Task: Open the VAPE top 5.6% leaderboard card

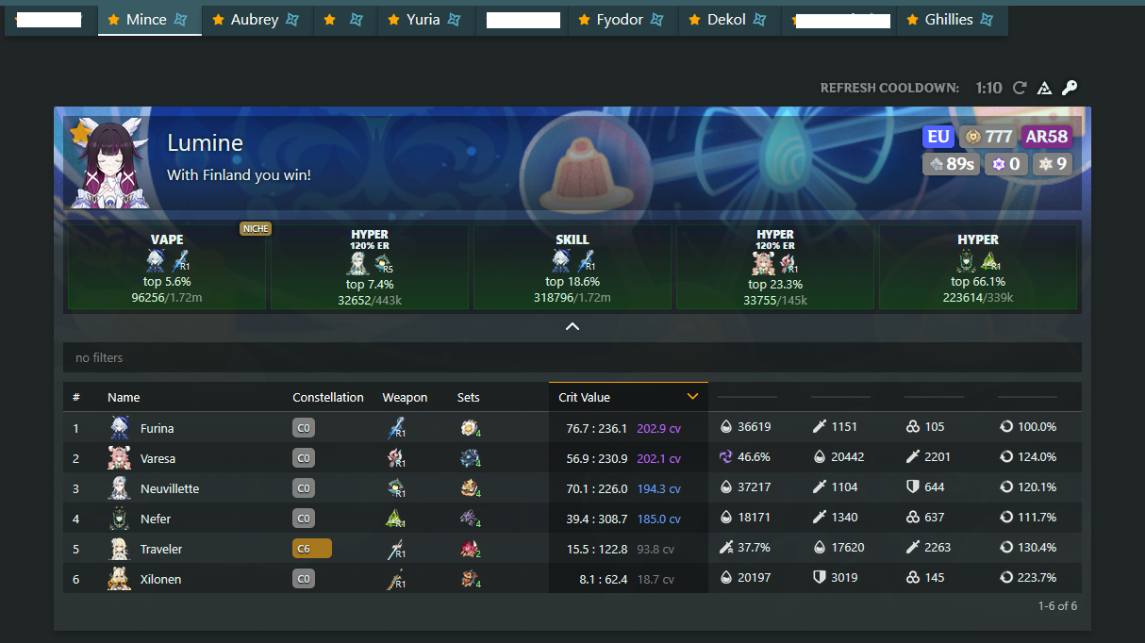Action: point(167,267)
